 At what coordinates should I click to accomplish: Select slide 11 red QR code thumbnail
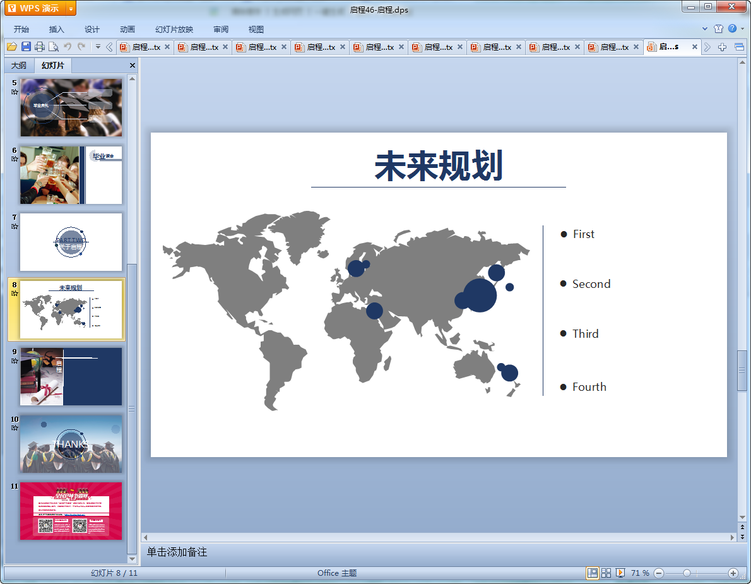(x=71, y=511)
